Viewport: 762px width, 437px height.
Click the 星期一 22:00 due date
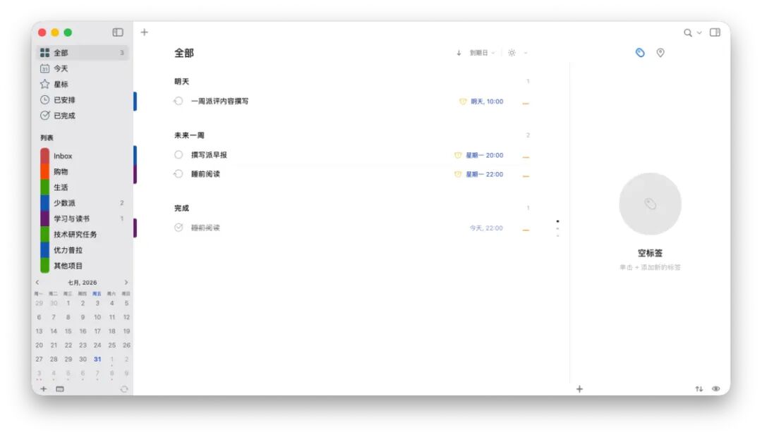(x=485, y=174)
